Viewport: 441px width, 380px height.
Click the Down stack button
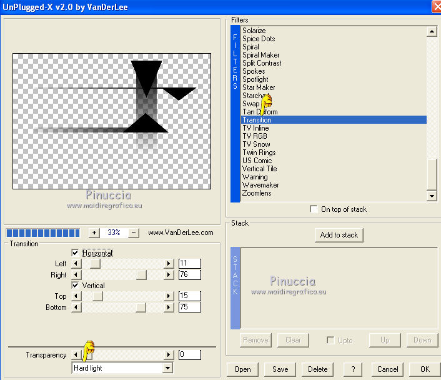pos(422,340)
